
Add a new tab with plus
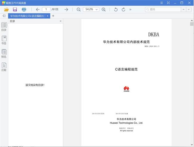53,16
